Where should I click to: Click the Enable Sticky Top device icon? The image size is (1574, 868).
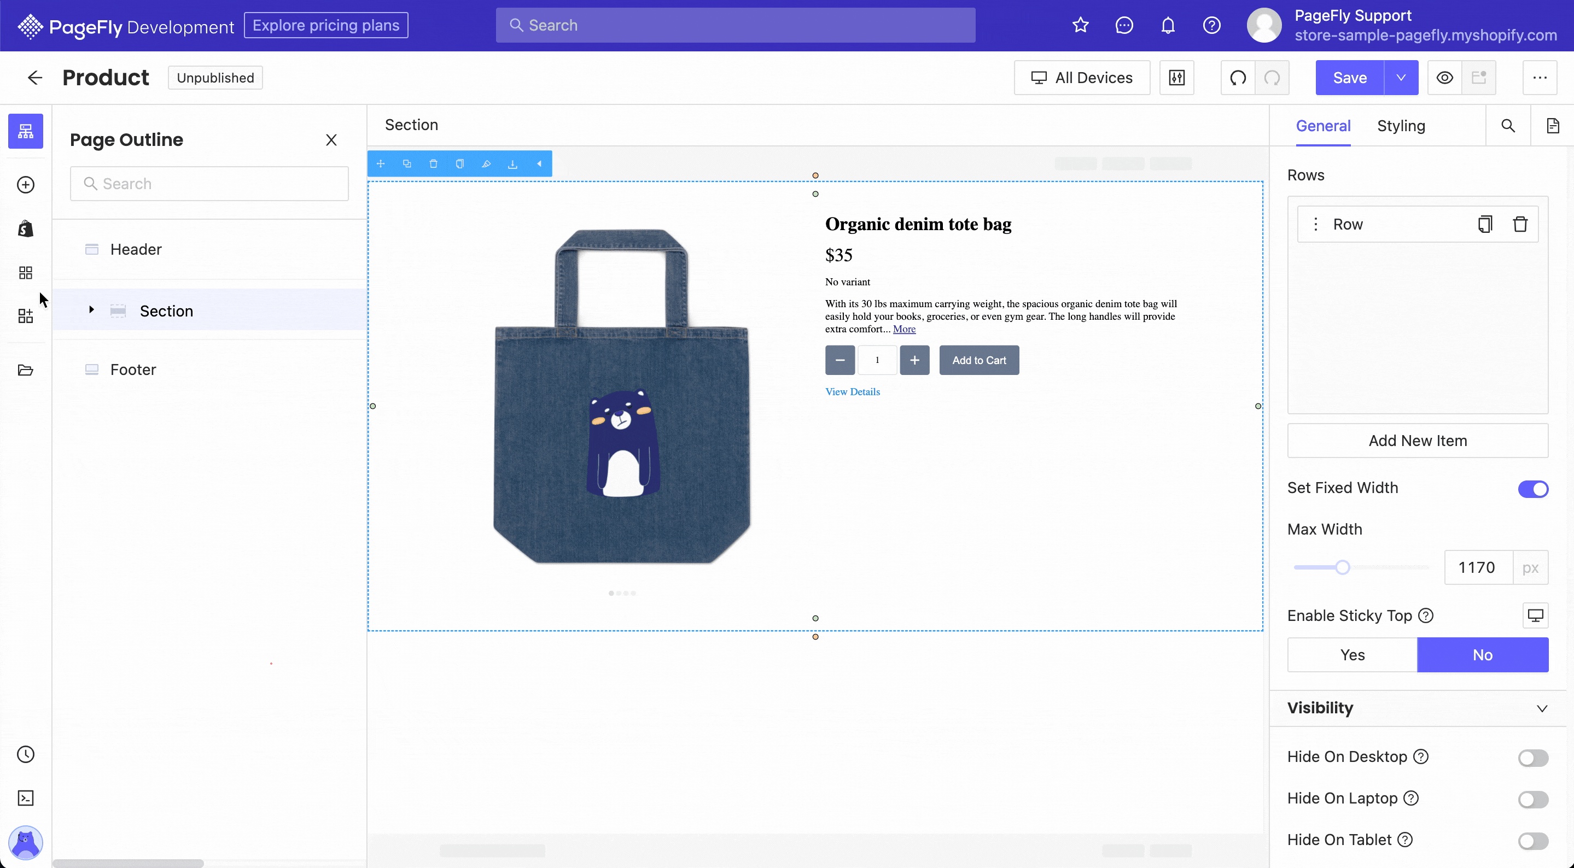1535,615
